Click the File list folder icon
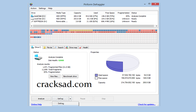196x112 pixels. [x=45, y=48]
